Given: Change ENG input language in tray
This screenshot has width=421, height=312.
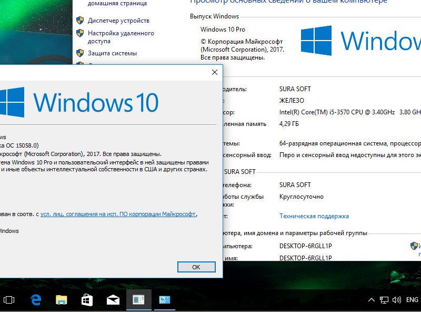Looking at the screenshot, I should point(412,300).
